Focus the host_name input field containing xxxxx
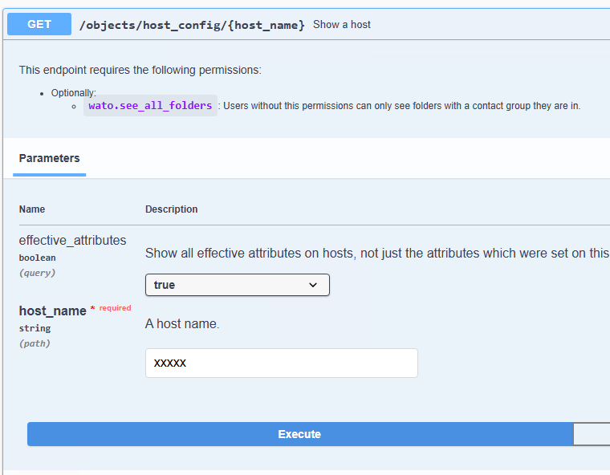 coord(281,363)
